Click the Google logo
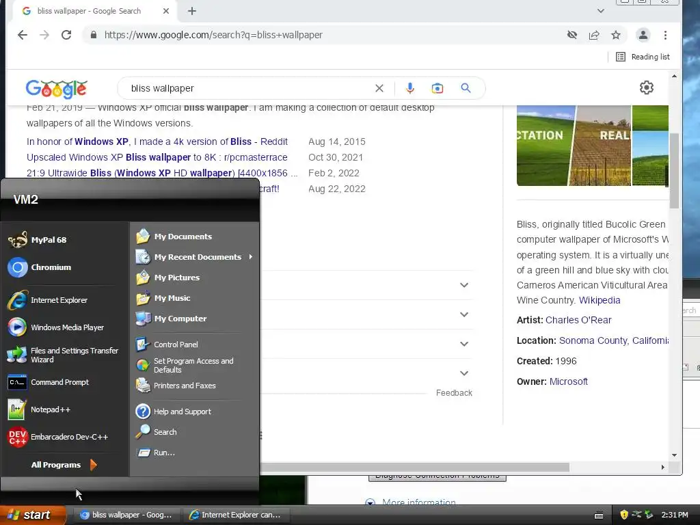This screenshot has width=700, height=525. pos(56,89)
